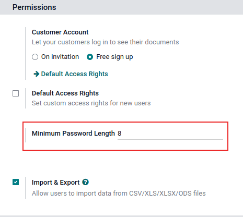The width and height of the screenshot is (243, 217).
Task: Click the Let your customers log in description
Action: 105,42
